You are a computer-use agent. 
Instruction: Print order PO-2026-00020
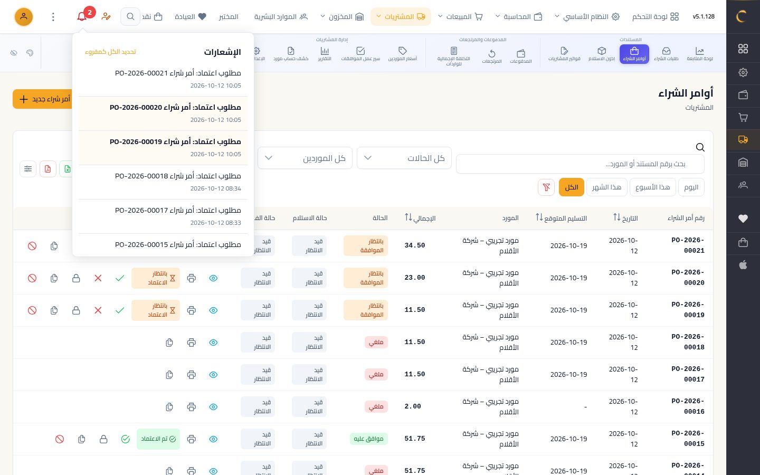coord(192,278)
